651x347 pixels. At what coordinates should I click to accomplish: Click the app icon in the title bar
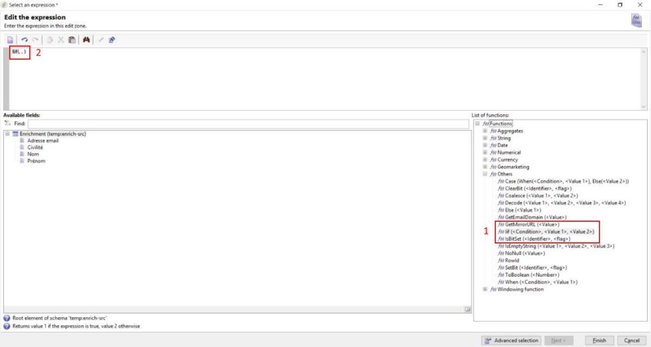(4, 4)
